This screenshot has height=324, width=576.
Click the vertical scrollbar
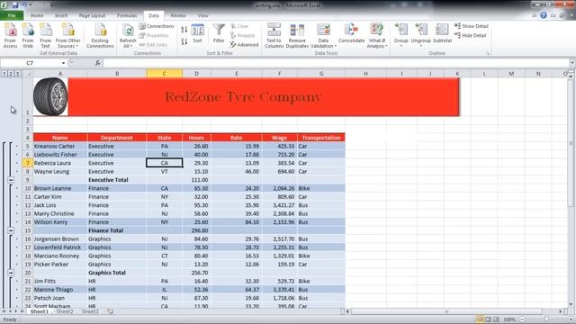tap(571, 142)
